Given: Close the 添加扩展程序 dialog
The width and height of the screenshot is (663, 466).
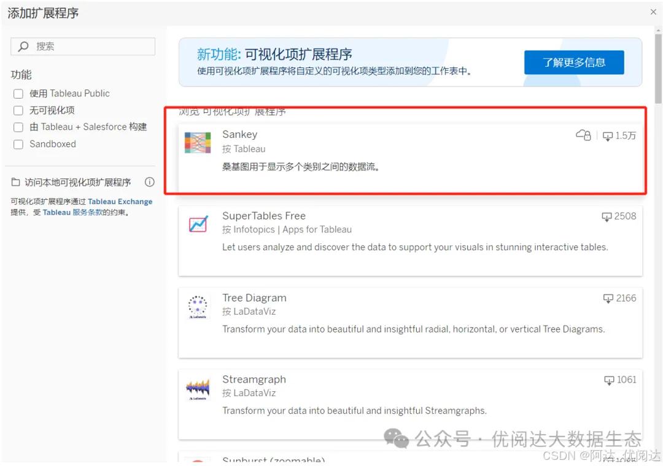Looking at the screenshot, I should (653, 12).
